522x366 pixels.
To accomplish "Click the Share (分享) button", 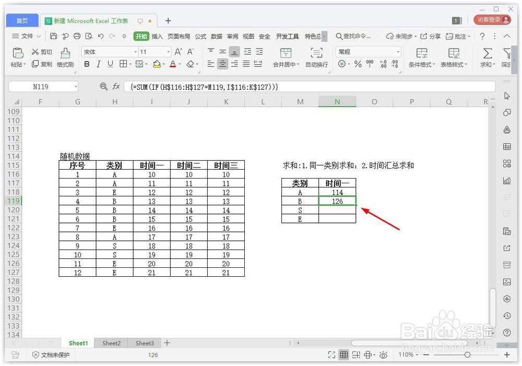I will pos(431,36).
